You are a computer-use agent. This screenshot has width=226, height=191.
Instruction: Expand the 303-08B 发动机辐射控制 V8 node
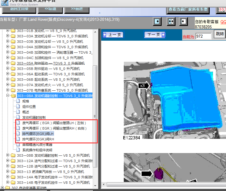[x=8, y=155]
